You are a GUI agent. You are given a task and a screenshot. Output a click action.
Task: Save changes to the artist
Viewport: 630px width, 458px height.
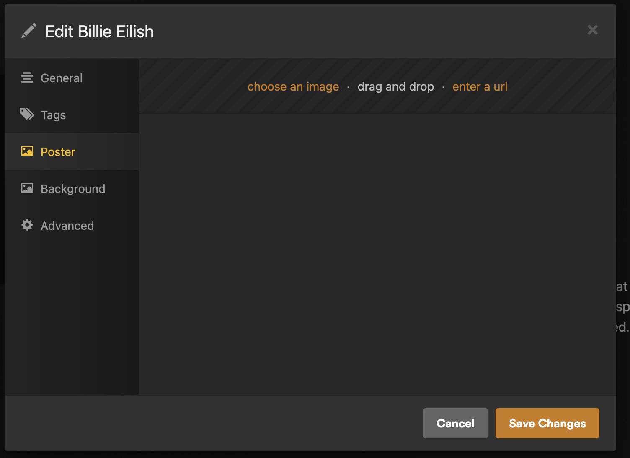point(547,423)
